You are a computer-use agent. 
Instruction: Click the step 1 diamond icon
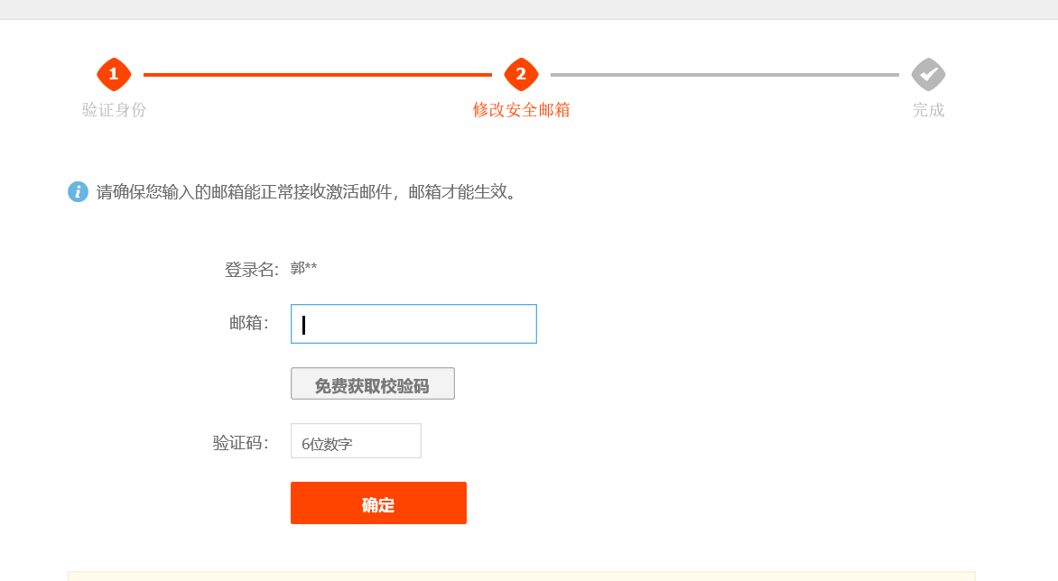(114, 74)
